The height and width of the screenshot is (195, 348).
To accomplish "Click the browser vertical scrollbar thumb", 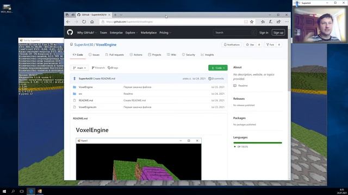I will pos(289,60).
